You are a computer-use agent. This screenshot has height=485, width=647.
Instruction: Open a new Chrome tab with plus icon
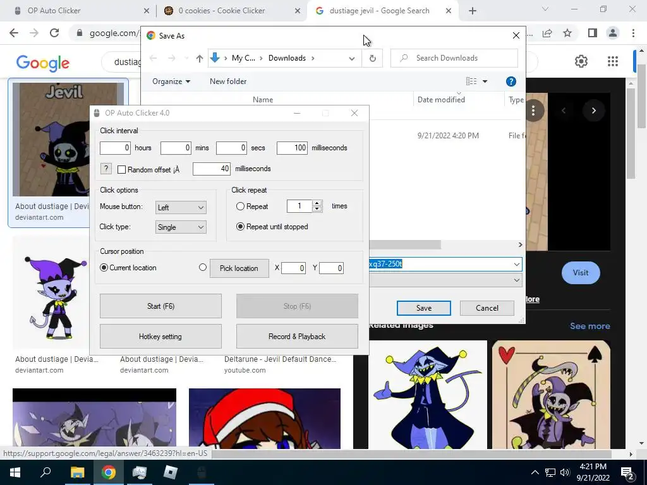[x=473, y=11]
